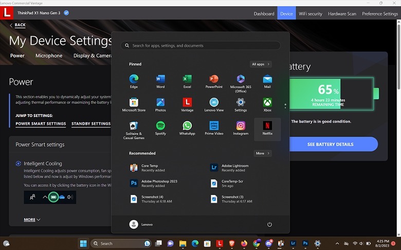The width and height of the screenshot is (401, 250).
Task: Open the pinned Vantage app
Action: 187,105
